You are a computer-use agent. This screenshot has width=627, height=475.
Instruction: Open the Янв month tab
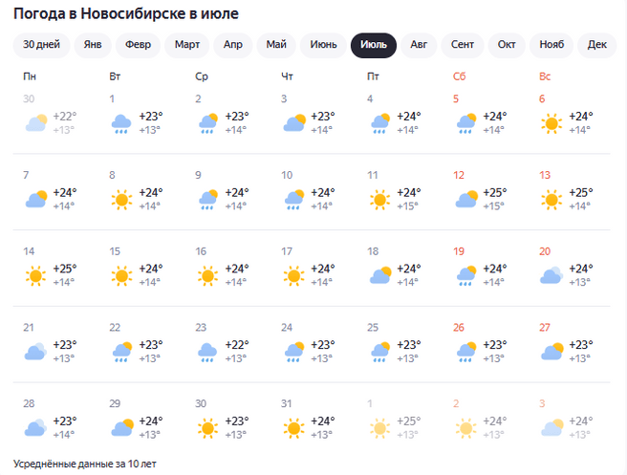[x=92, y=45]
